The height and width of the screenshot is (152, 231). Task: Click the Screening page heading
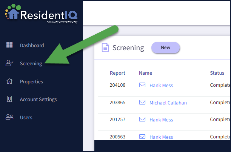click(x=128, y=48)
